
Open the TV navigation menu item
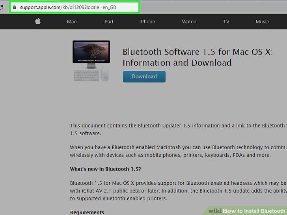(226, 22)
